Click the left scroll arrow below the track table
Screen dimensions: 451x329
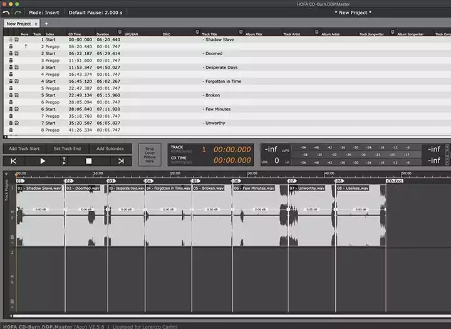click(x=5, y=137)
